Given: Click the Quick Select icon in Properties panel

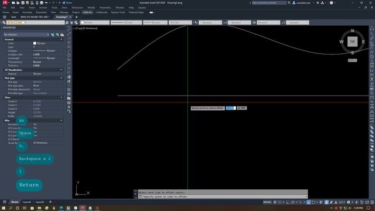Looking at the screenshot, I should tap(62, 35).
